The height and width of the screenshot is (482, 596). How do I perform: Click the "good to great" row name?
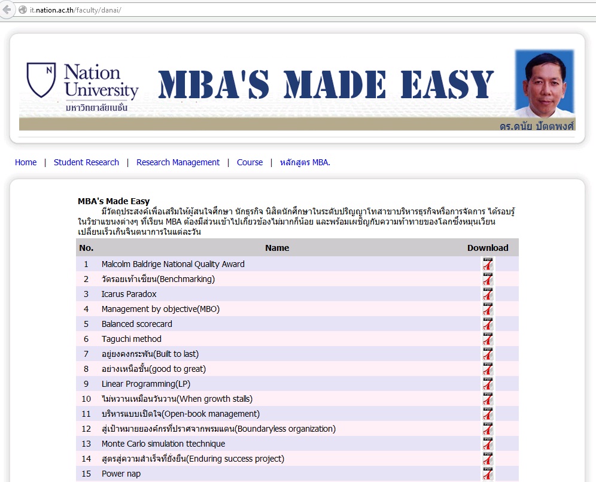pyautogui.click(x=154, y=369)
